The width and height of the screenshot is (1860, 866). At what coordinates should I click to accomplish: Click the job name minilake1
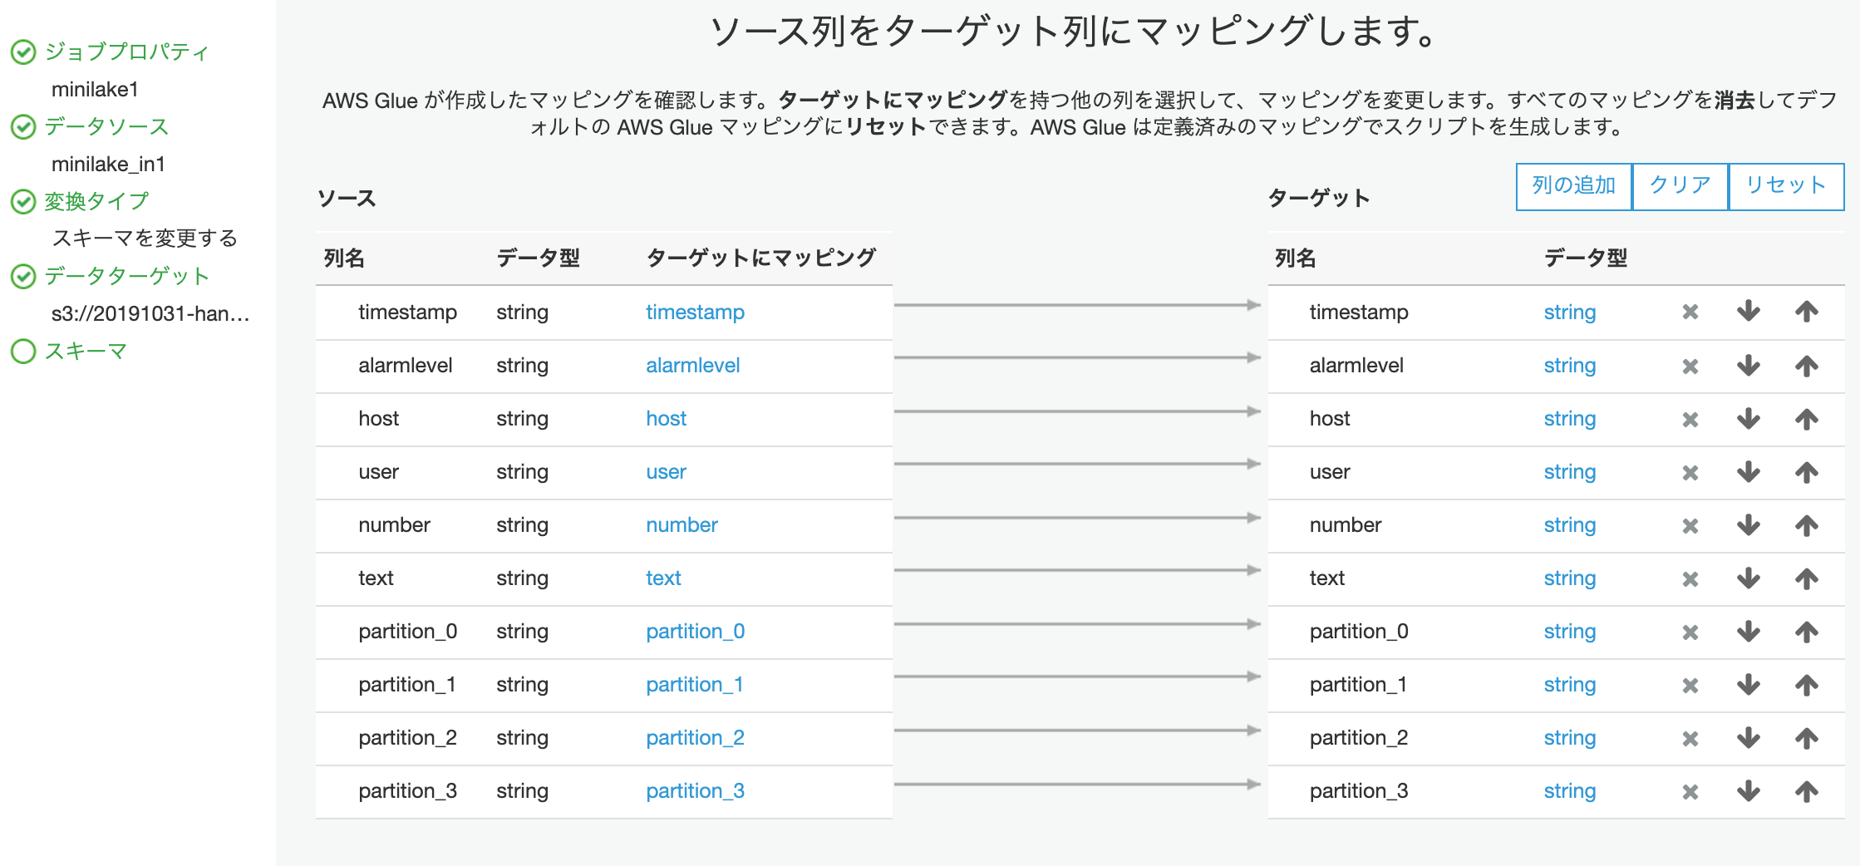coord(95,89)
